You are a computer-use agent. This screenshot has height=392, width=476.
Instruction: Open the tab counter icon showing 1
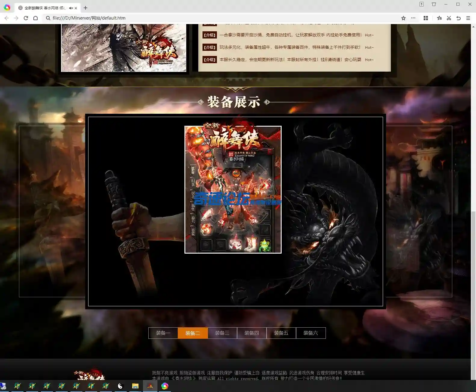pyautogui.click(x=422, y=4)
